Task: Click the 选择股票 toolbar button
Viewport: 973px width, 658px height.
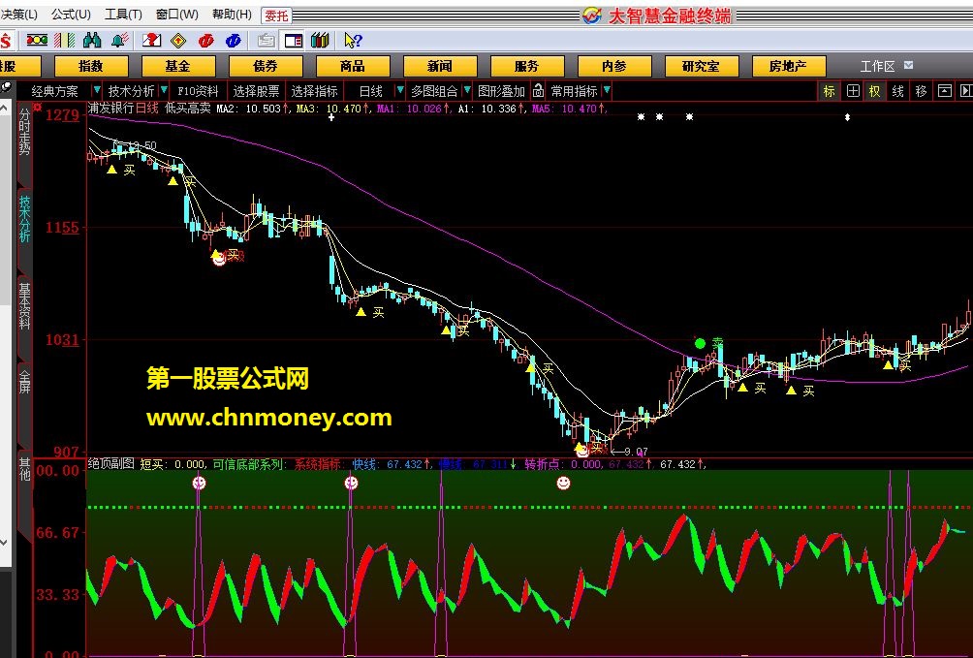Action: pos(256,91)
